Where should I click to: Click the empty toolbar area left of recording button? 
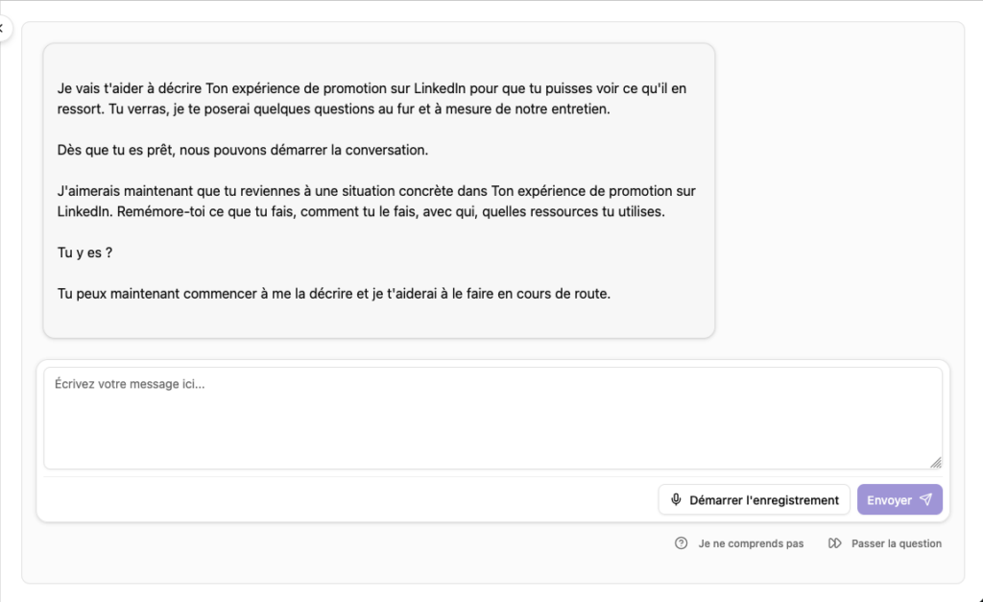click(348, 500)
